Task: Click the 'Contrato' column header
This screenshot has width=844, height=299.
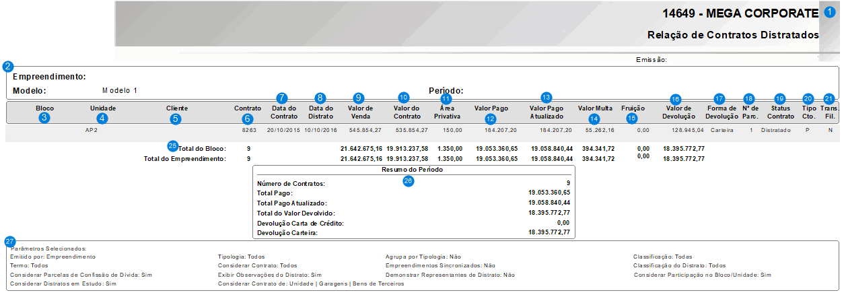Action: (x=247, y=108)
